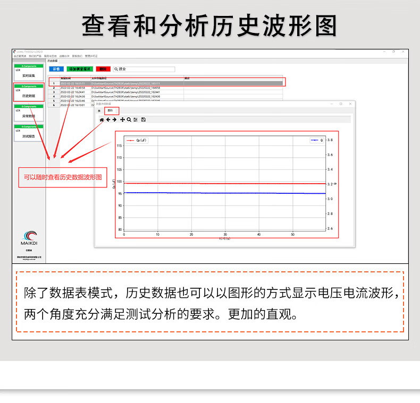
Task: Click the magnifier icon in the search box
Action: [x=116, y=69]
